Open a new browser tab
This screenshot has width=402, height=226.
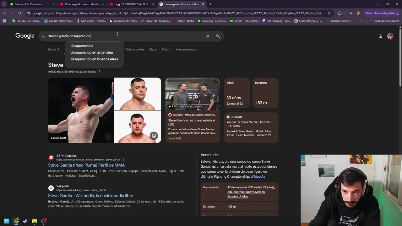210,4
